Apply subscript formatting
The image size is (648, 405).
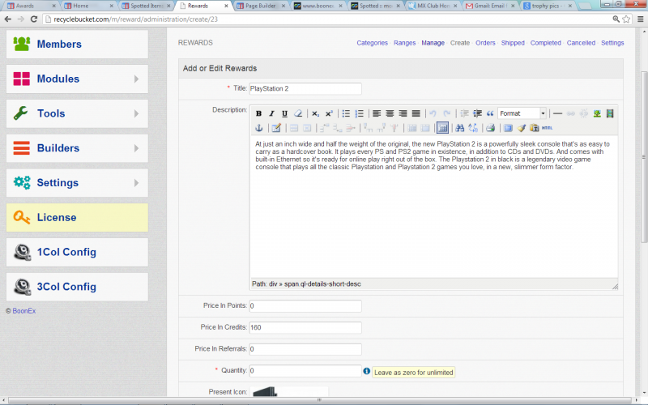(315, 113)
